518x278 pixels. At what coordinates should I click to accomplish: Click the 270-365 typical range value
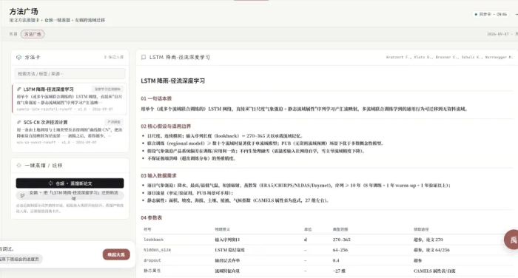point(341,240)
